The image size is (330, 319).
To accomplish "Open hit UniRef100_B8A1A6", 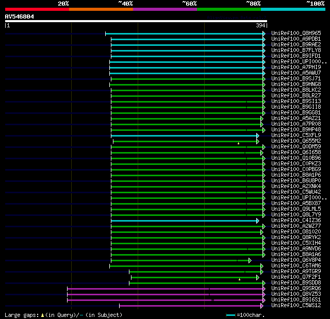I will pos(296,255).
